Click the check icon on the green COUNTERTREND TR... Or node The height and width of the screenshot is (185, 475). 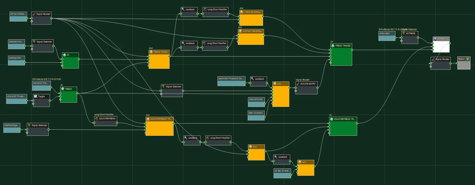tap(332, 119)
